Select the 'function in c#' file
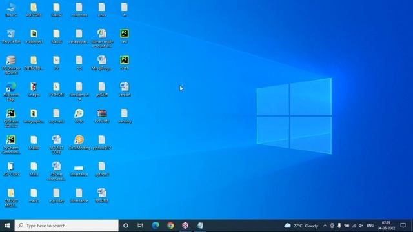 pyautogui.click(x=79, y=92)
